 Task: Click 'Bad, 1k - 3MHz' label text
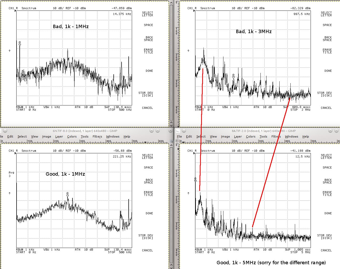pos(254,31)
